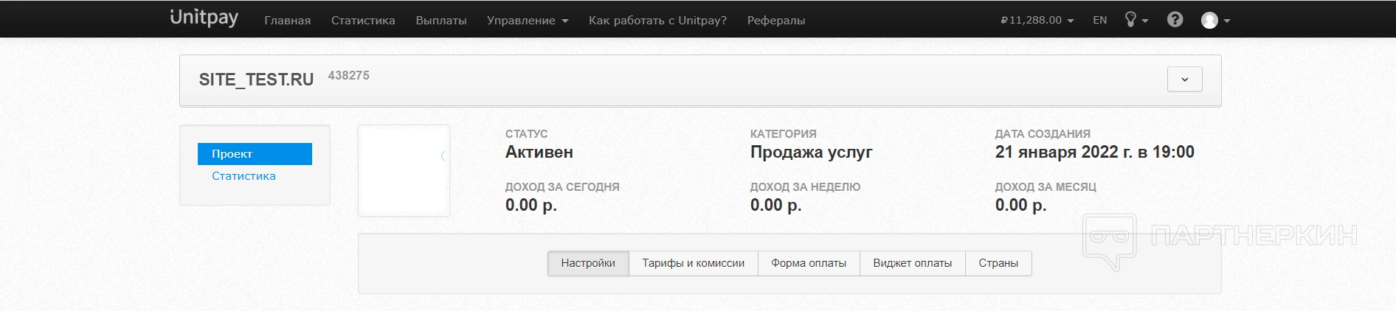Select Проект in the sidebar
Image resolution: width=1396 pixels, height=311 pixels.
[x=255, y=154]
